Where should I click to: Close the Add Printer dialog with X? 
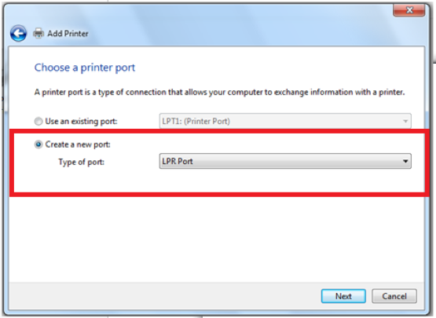[x=409, y=10]
